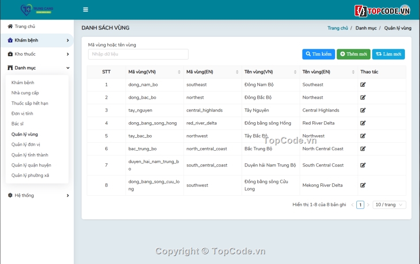Image resolution: width=420 pixels, height=264 pixels.
Task: Click the DANH SÁCH VÙNG heading
Action: pyautogui.click(x=105, y=27)
